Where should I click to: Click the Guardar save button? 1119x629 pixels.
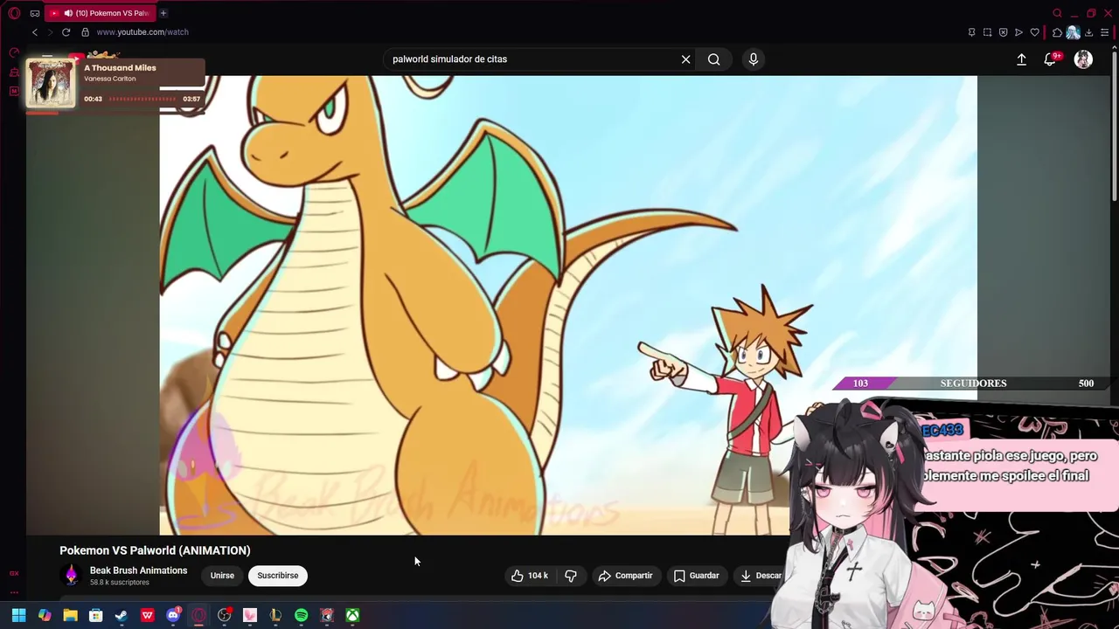pos(697,576)
